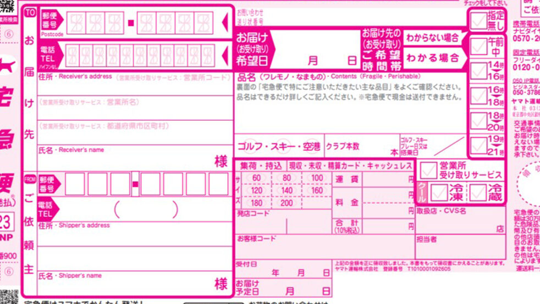Click the 取扱店・CVS名 field
This screenshot has height=304, width=540.
(460, 221)
